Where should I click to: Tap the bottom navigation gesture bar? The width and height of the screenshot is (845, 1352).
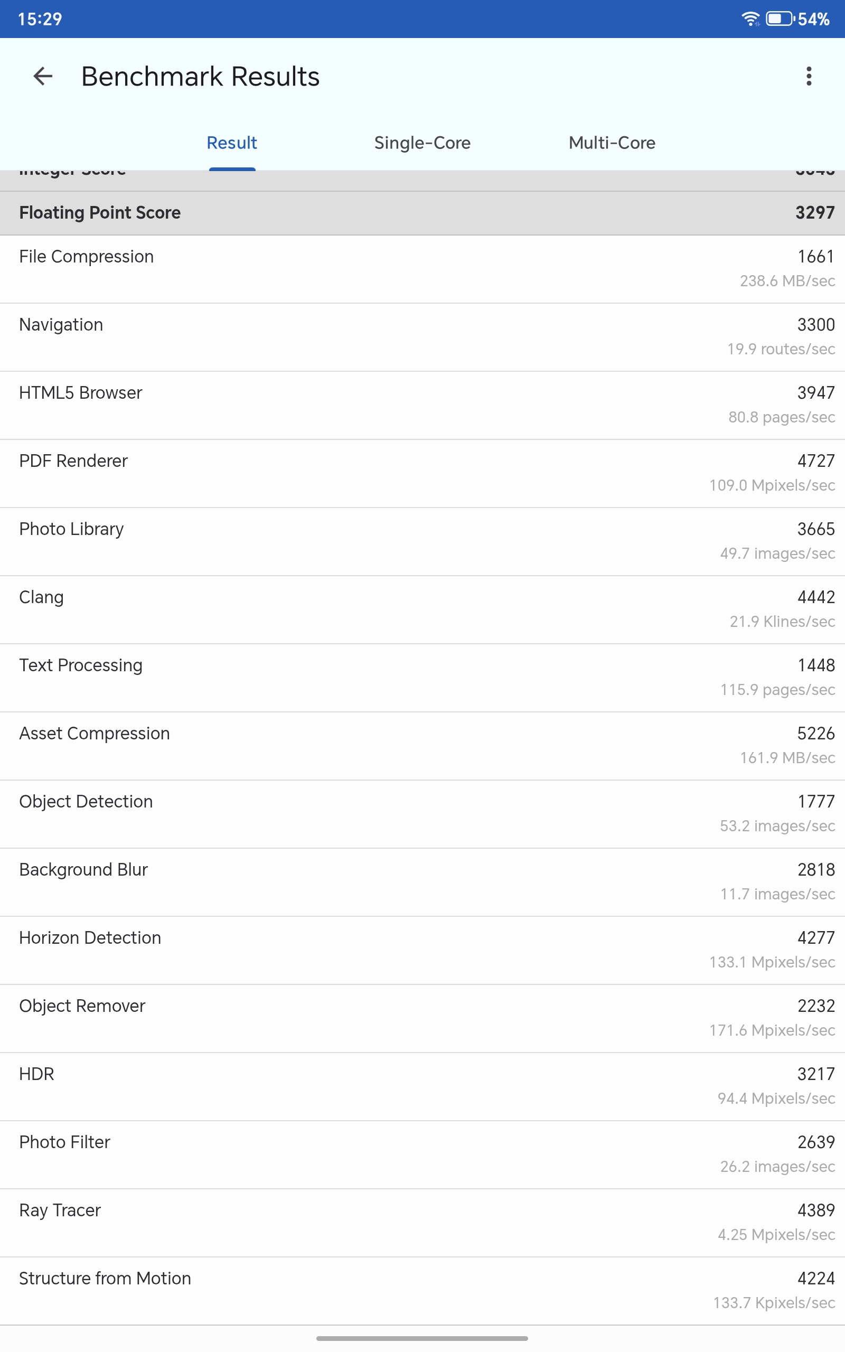point(422,1338)
